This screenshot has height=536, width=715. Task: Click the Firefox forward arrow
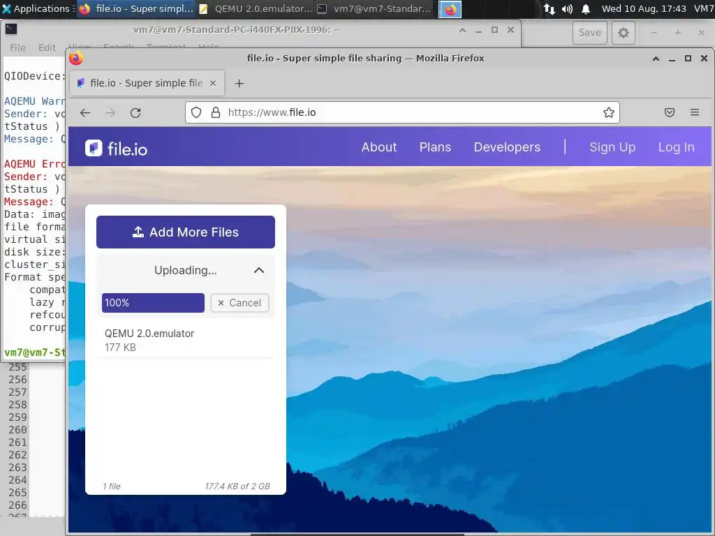(x=110, y=112)
